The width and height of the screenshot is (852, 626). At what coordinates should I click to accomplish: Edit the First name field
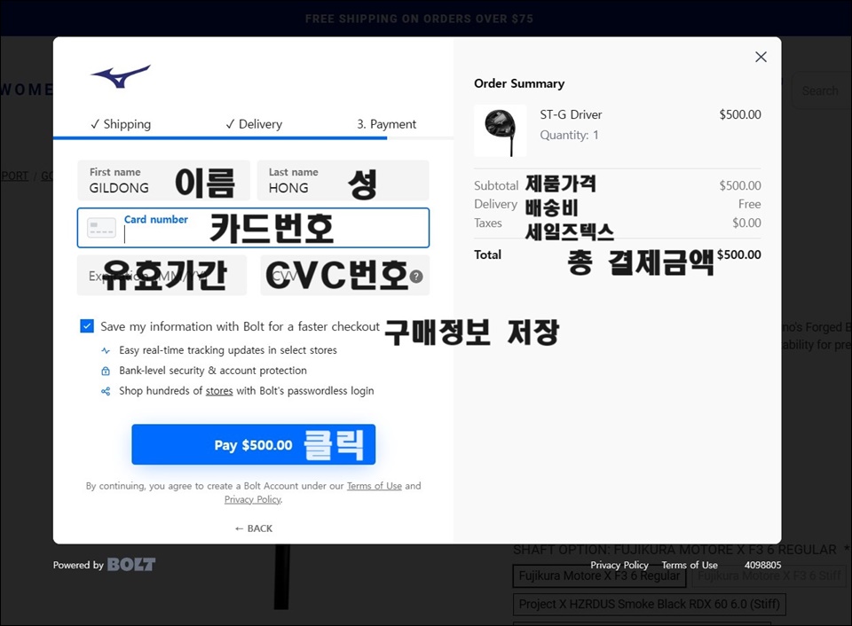[163, 180]
